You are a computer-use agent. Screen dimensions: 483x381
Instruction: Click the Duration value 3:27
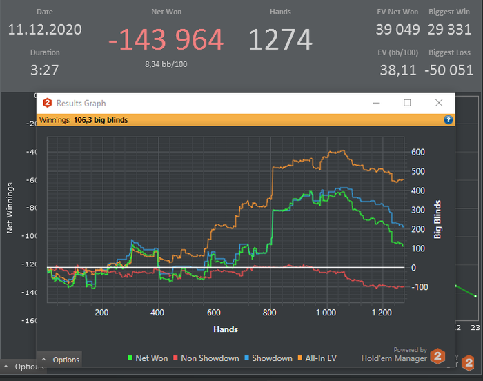tap(45, 70)
